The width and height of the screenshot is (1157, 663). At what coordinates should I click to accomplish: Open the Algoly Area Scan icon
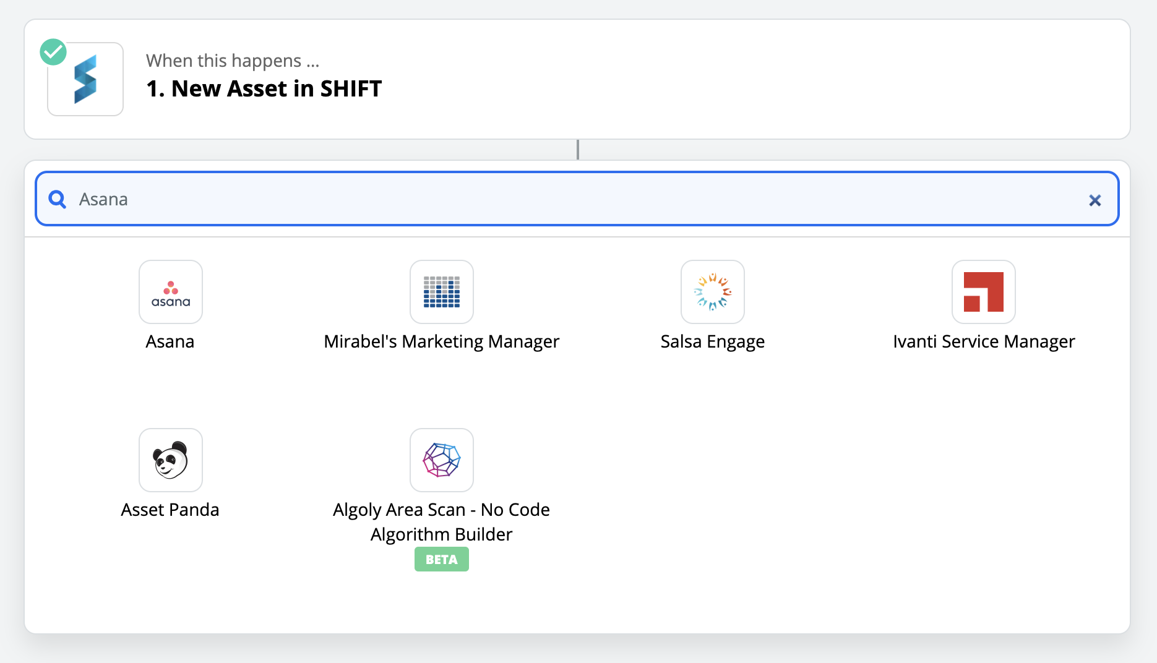[442, 460]
